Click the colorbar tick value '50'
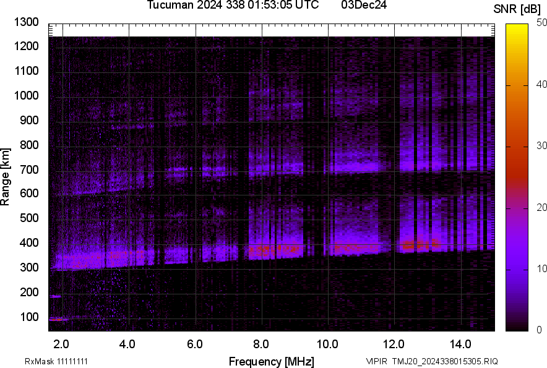The image size is (547, 368). (x=542, y=23)
